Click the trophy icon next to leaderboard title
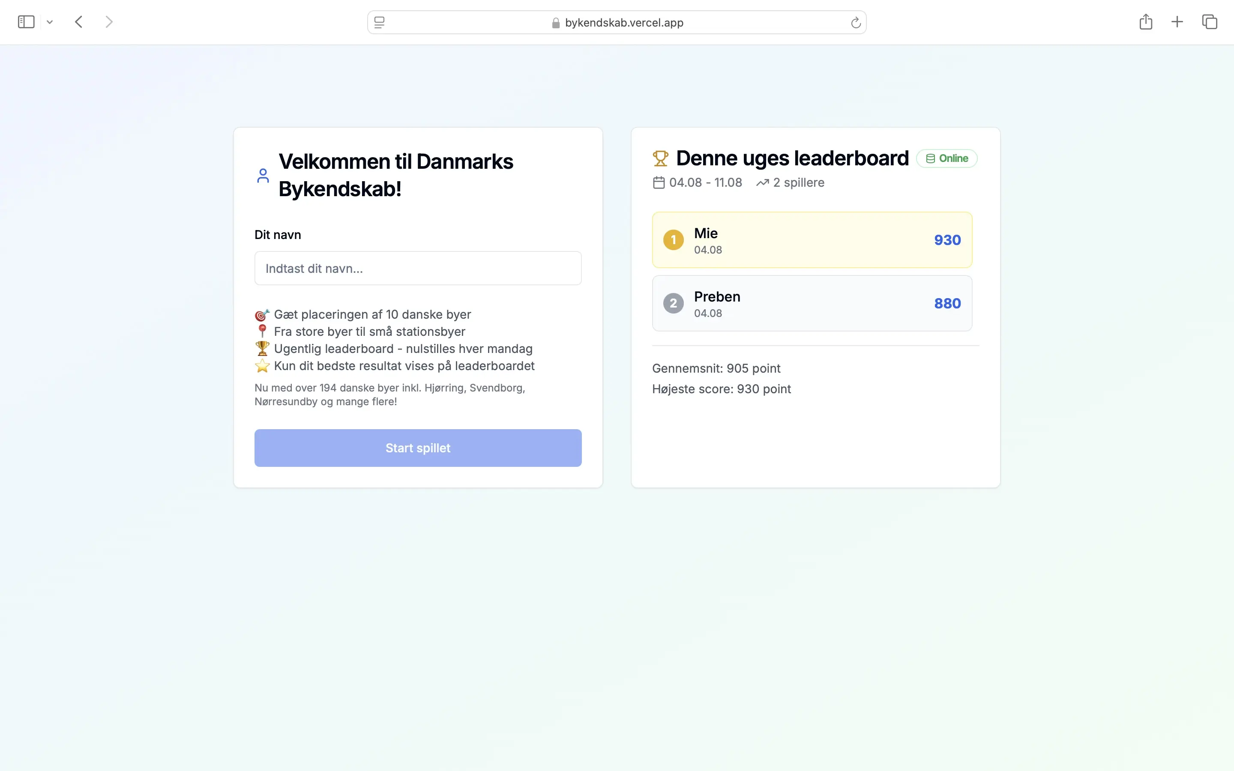Screen dimensions: 1234x771 point(660,158)
